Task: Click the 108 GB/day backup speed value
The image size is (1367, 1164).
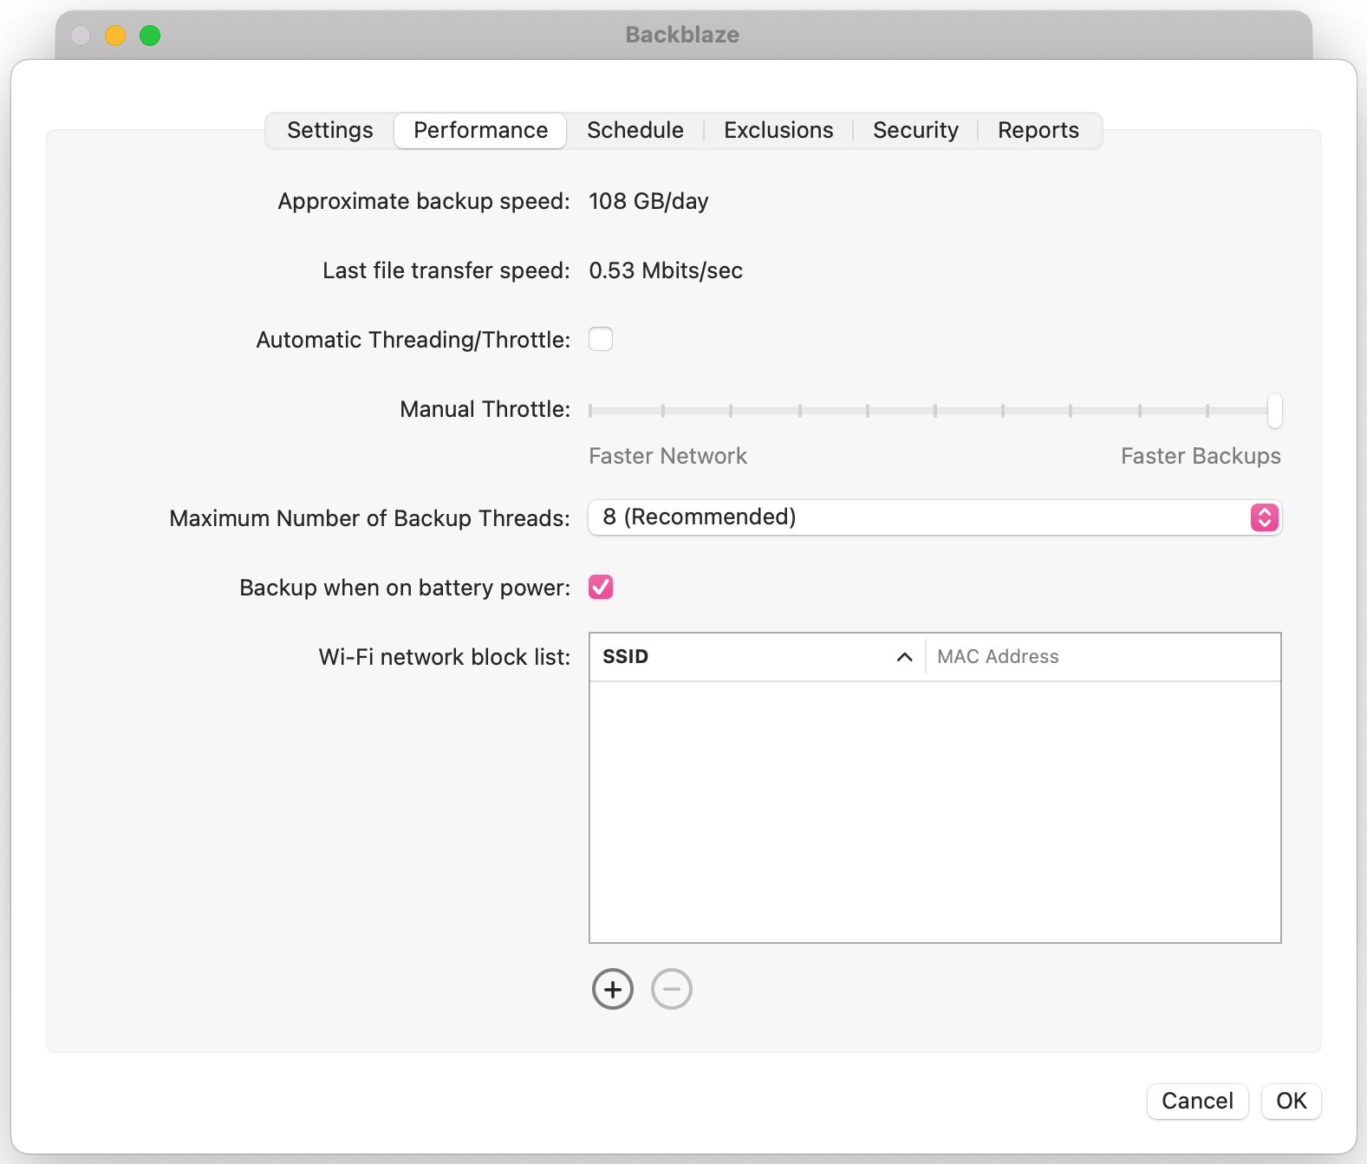Action: (648, 201)
